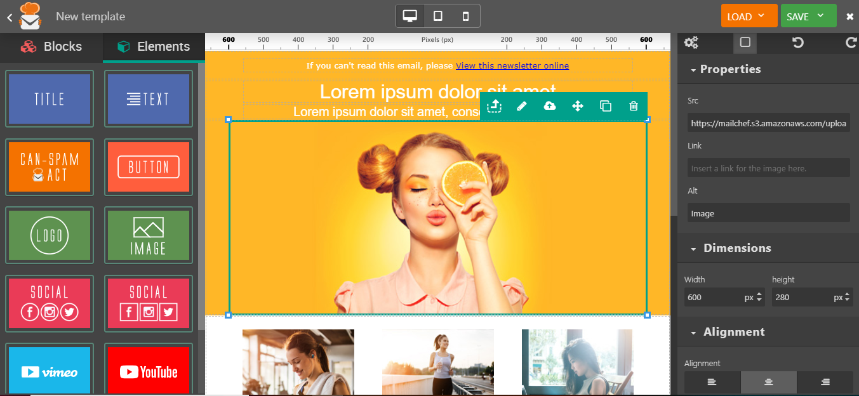Switch to tablet preview mode

tap(438, 16)
